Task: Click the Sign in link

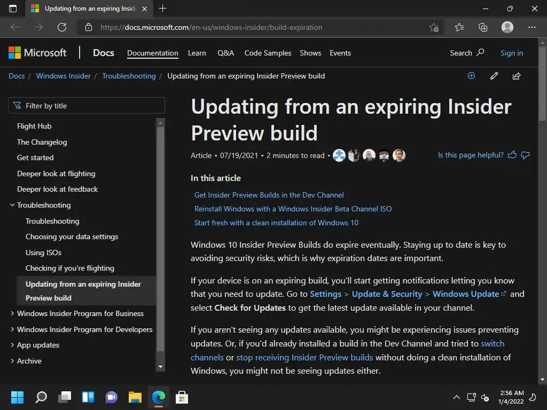Action: click(511, 53)
